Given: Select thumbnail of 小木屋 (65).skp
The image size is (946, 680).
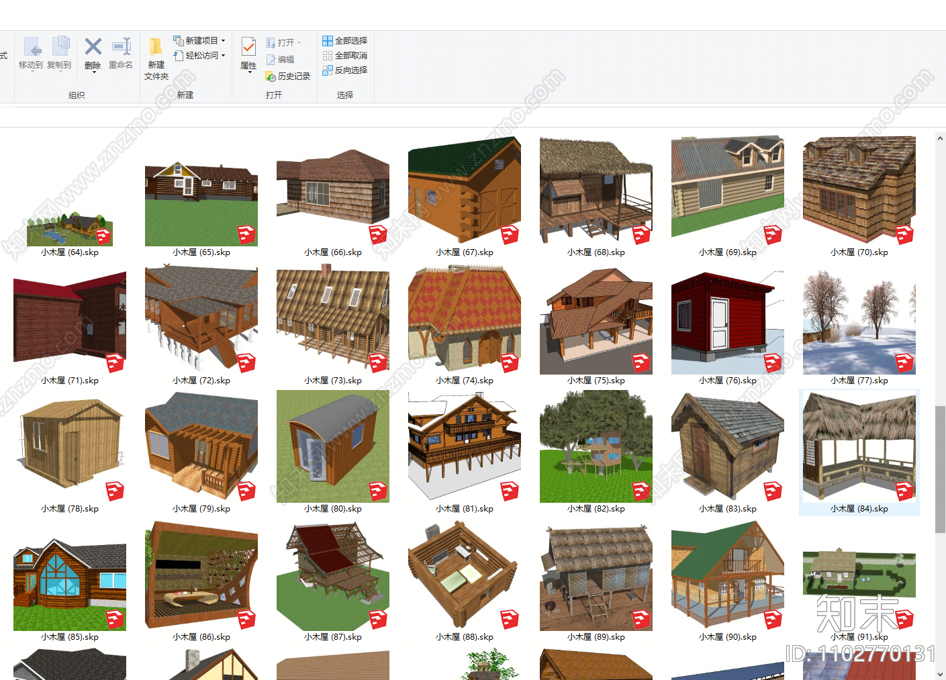Looking at the screenshot, I should coord(201,203).
